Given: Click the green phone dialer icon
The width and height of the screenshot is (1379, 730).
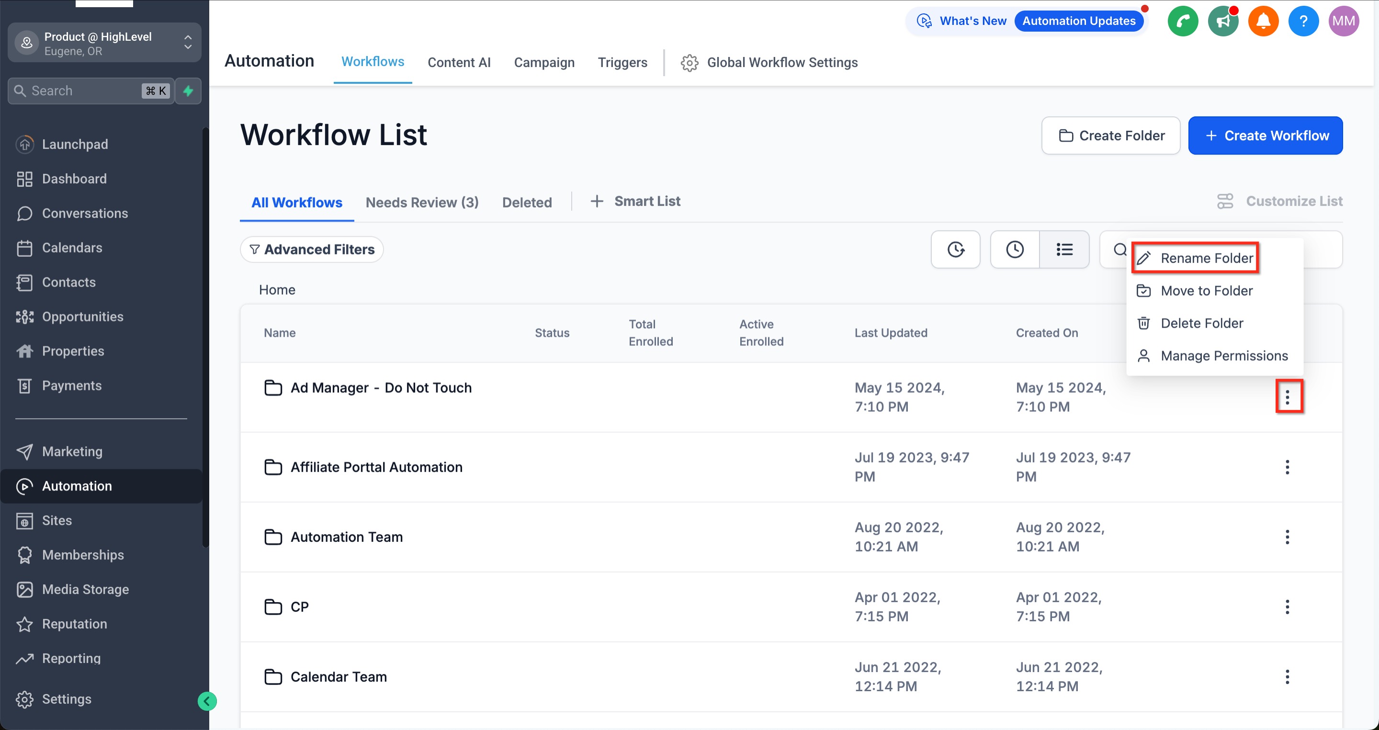Looking at the screenshot, I should [1182, 22].
